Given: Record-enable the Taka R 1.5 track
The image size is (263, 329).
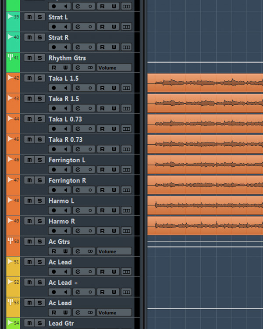Looking at the screenshot, I should pyautogui.click(x=54, y=108).
